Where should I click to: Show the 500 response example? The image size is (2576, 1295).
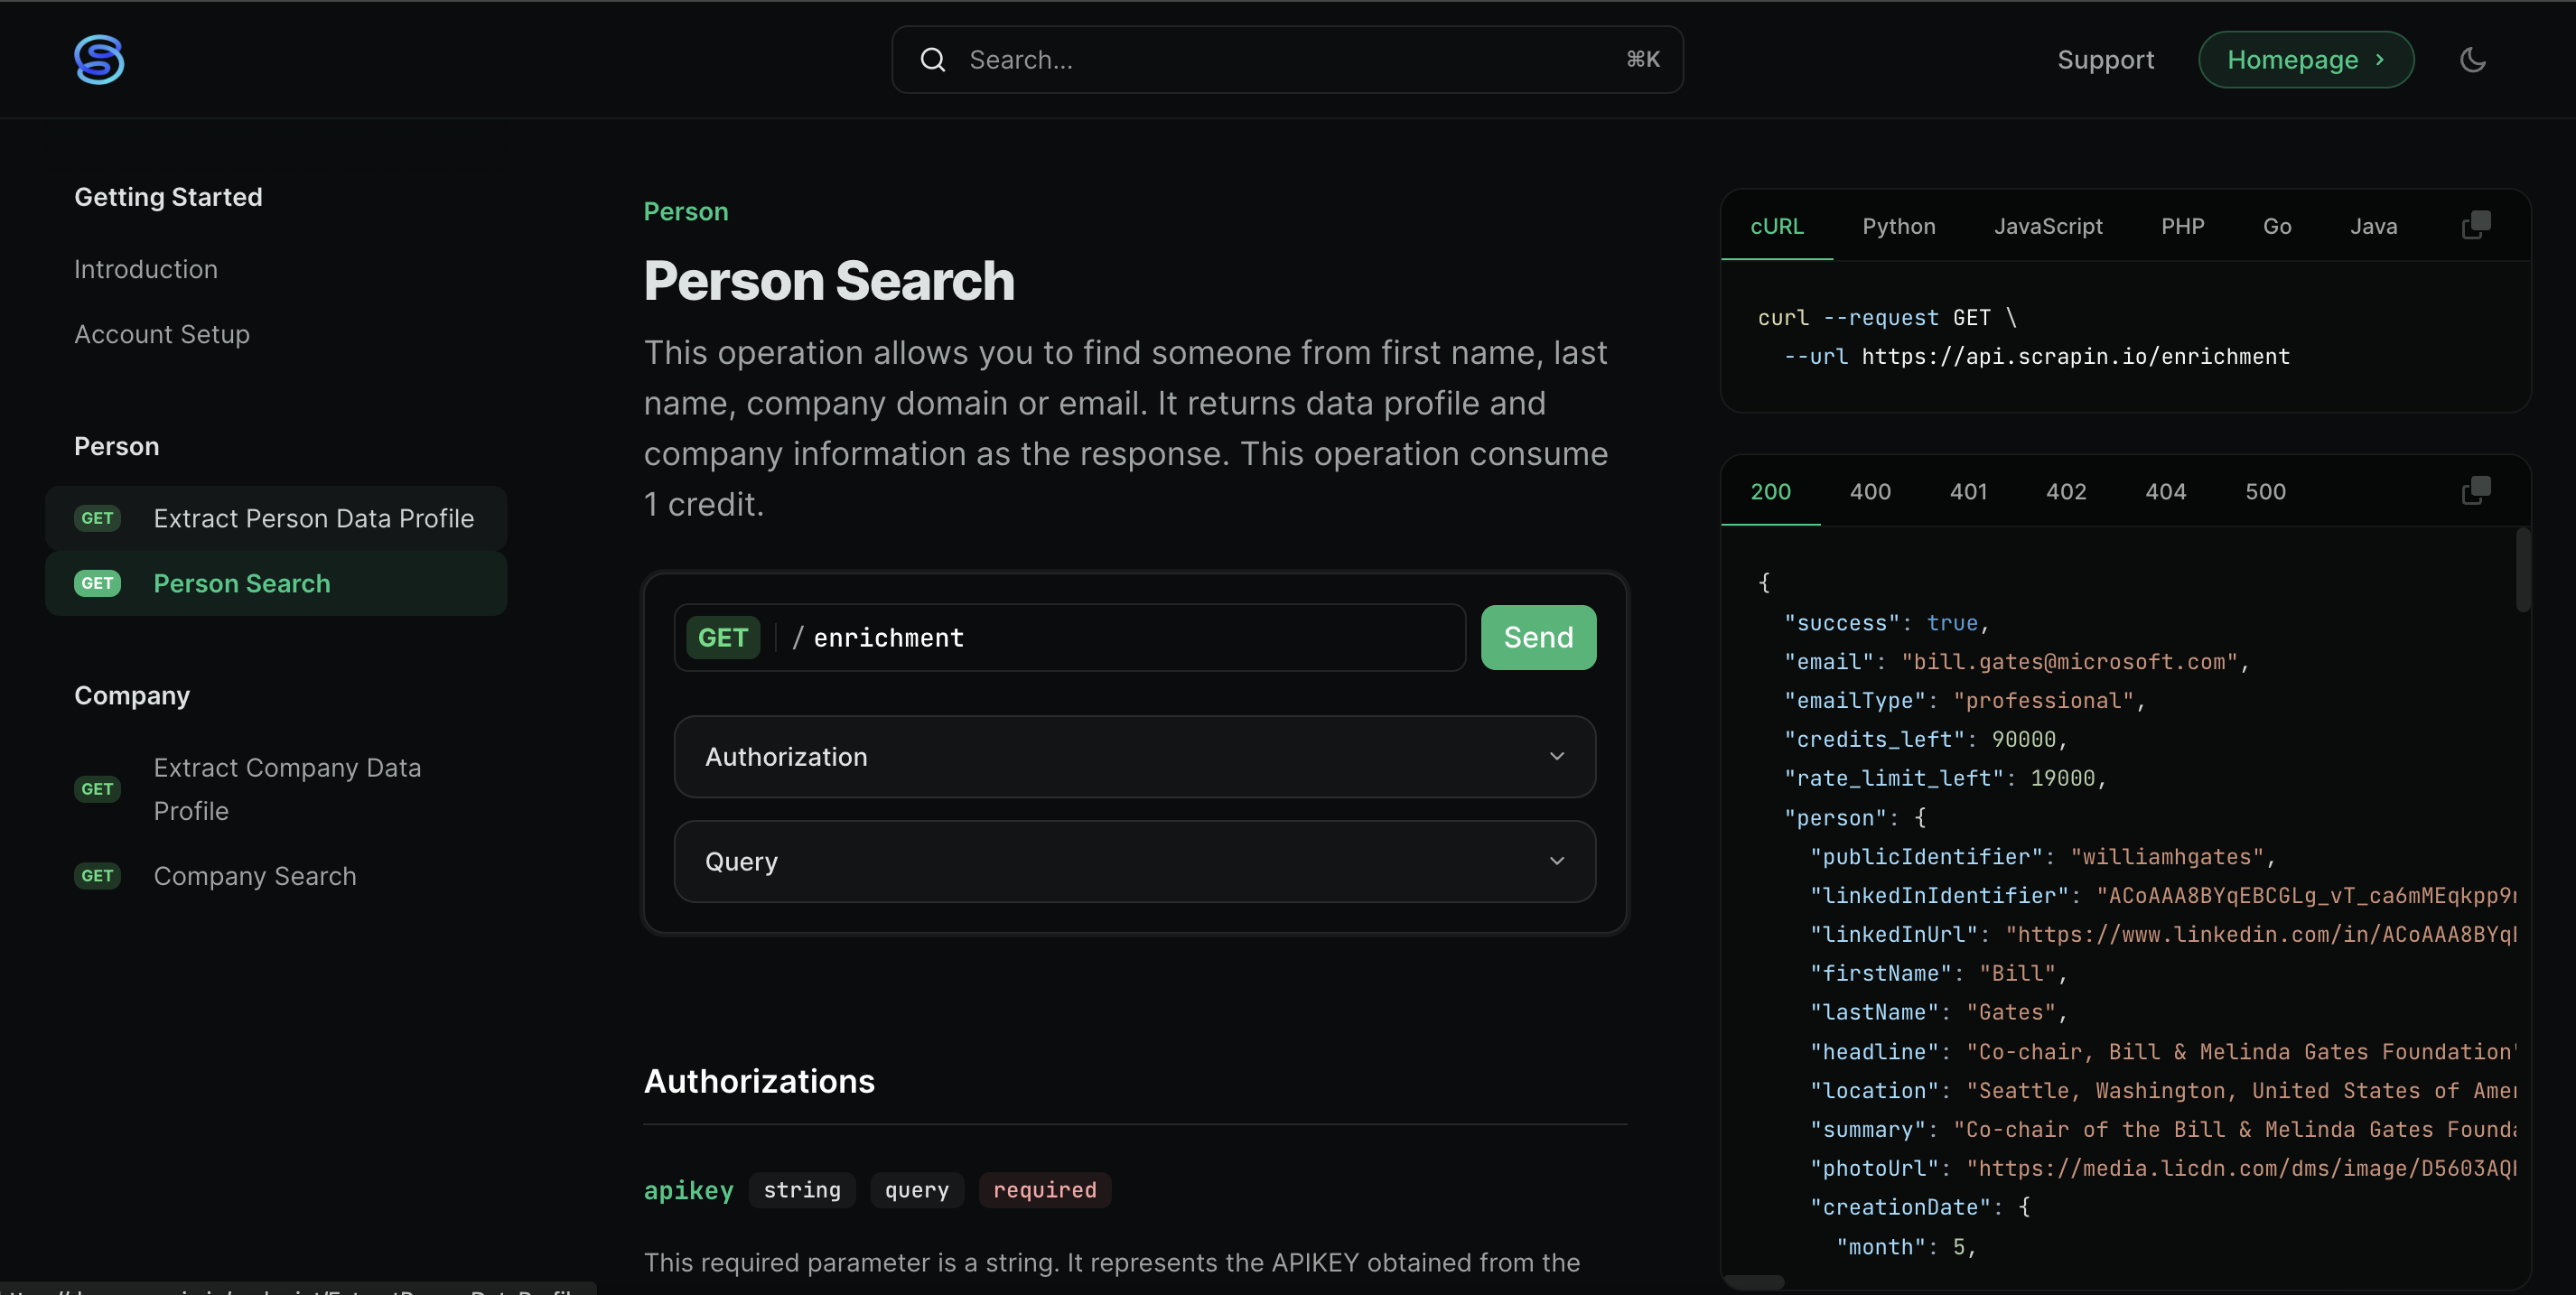(x=2265, y=492)
